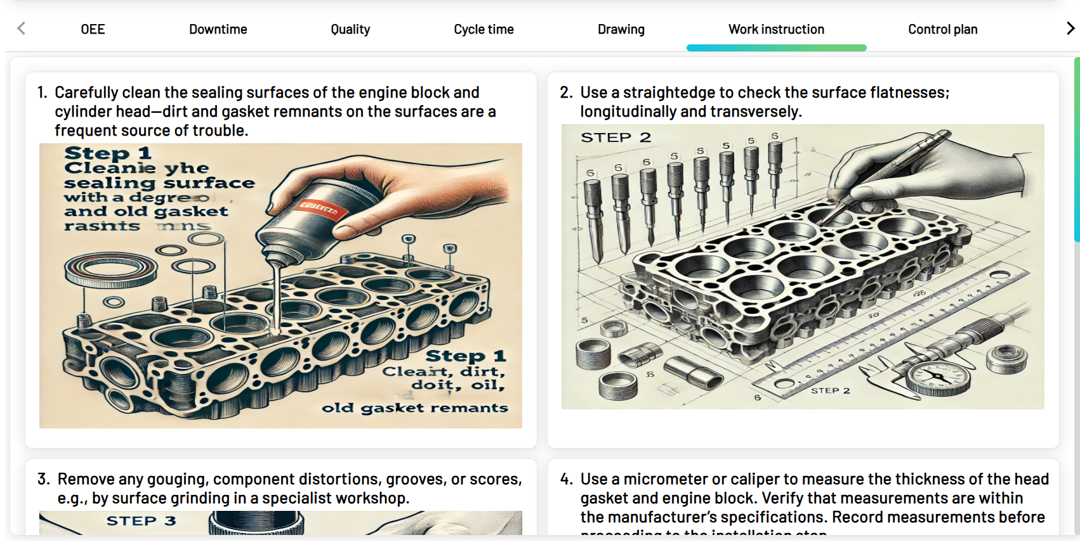Viewport: 1080px width, 547px height.
Task: Click the vertical scrollbar thumb
Action: pyautogui.click(x=1077, y=150)
